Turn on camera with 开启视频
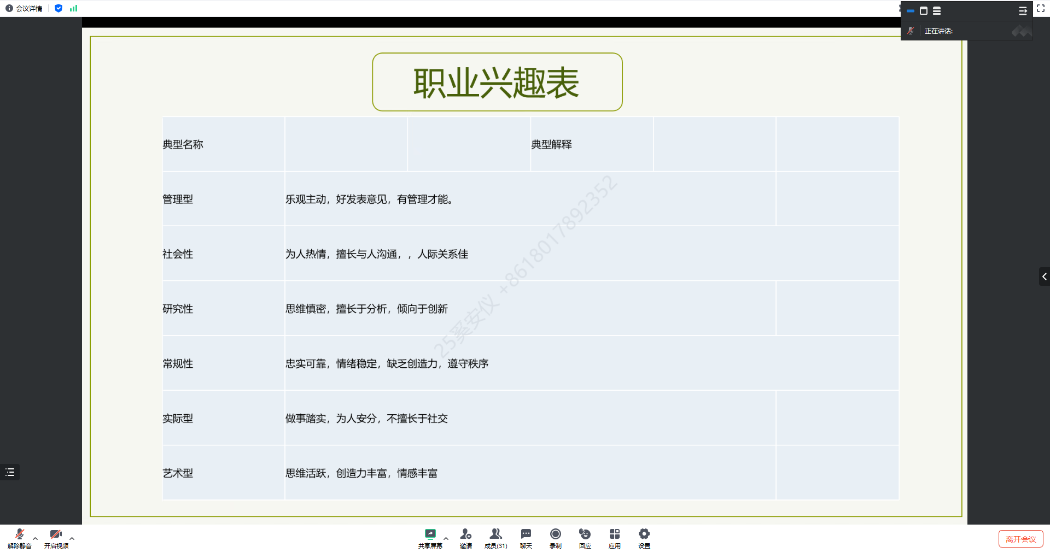This screenshot has width=1050, height=553. [x=56, y=538]
